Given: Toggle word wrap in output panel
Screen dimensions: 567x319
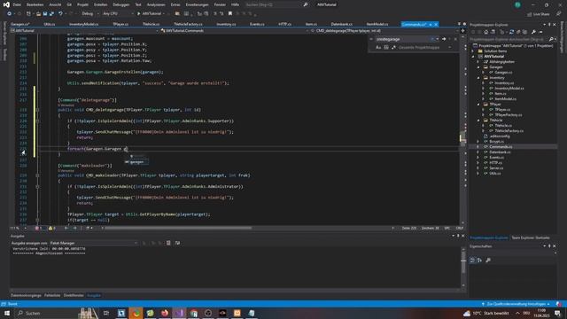Looking at the screenshot, I should [x=177, y=243].
